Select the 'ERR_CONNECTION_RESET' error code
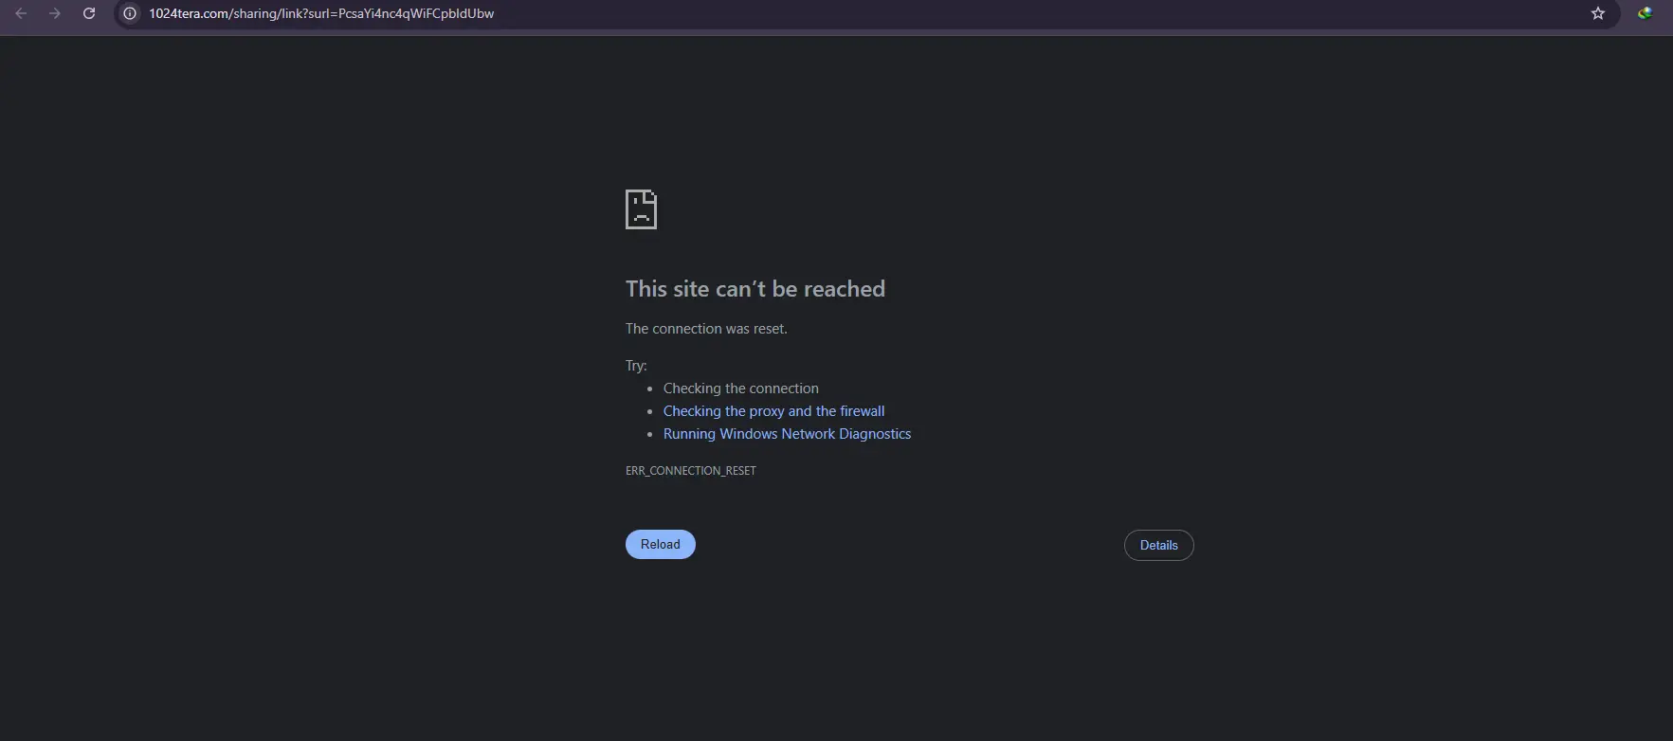This screenshot has width=1673, height=741. 691,470
